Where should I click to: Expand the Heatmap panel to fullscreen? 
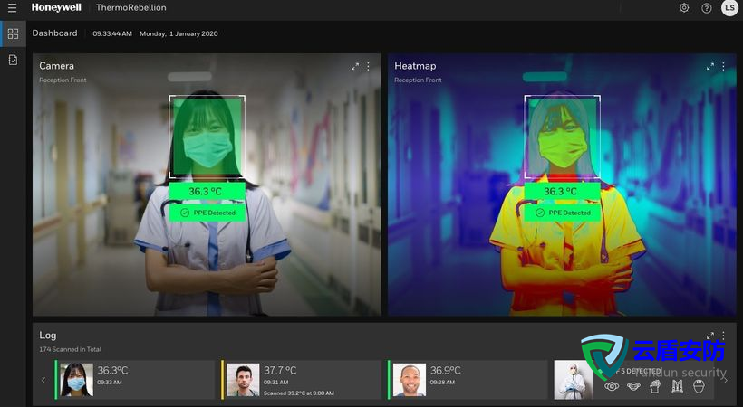(711, 66)
